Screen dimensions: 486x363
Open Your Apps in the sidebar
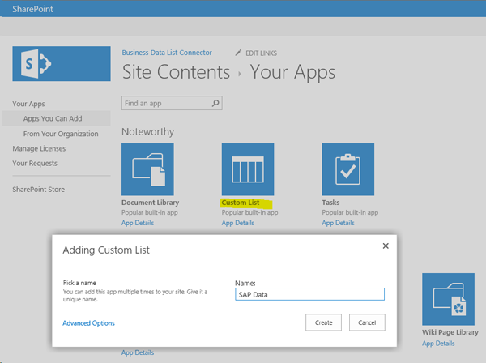click(x=29, y=104)
